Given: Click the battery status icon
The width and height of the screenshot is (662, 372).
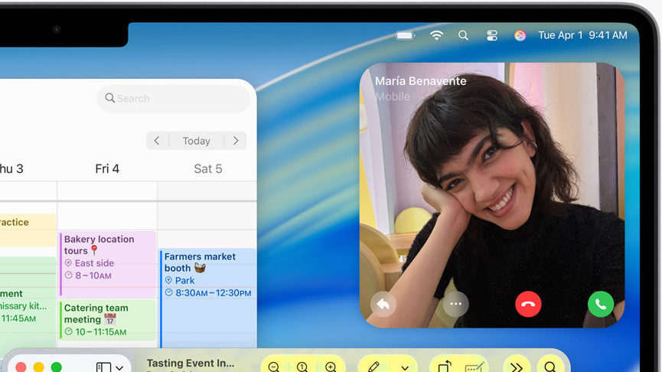Looking at the screenshot, I should [x=406, y=35].
